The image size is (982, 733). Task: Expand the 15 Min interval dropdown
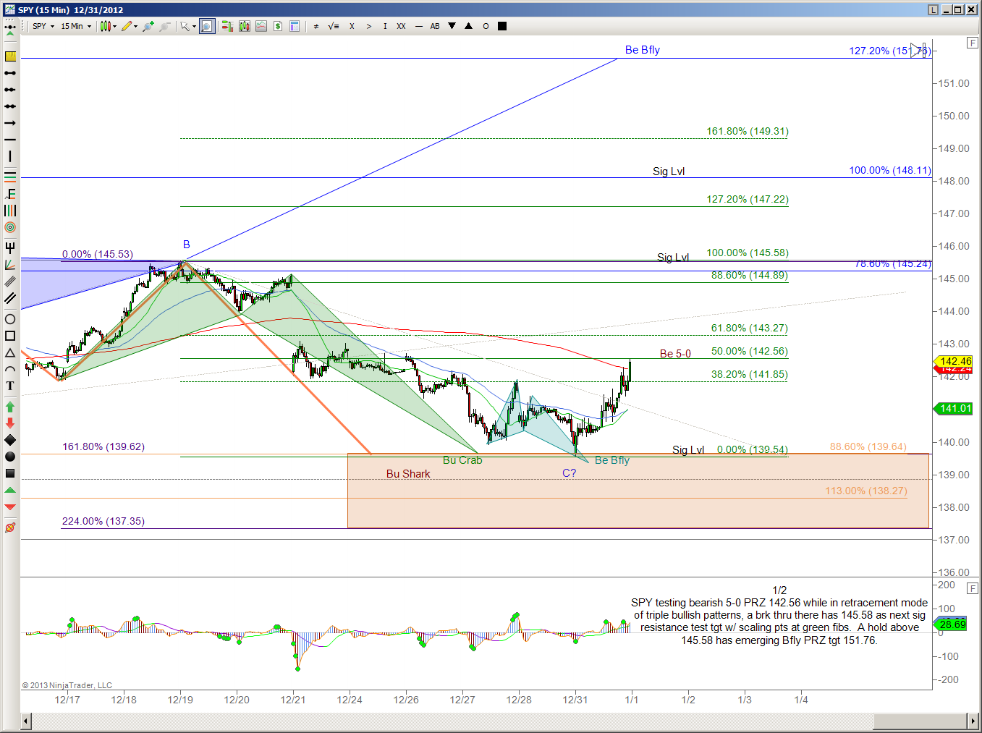pyautogui.click(x=76, y=26)
